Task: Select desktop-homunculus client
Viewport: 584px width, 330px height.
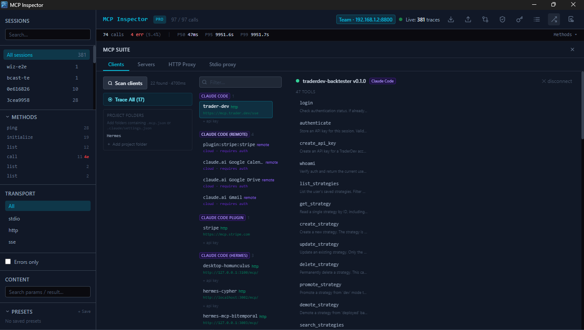Action: click(x=236, y=269)
